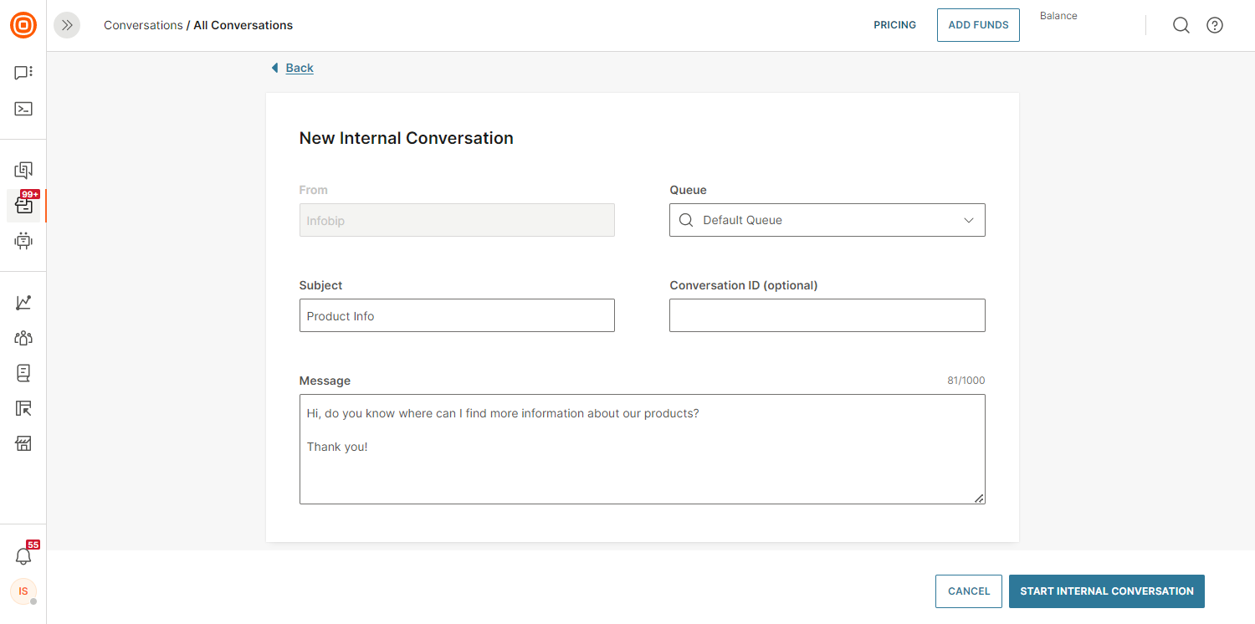The image size is (1255, 624).
Task: Go back using the Back link
Action: 299,68
